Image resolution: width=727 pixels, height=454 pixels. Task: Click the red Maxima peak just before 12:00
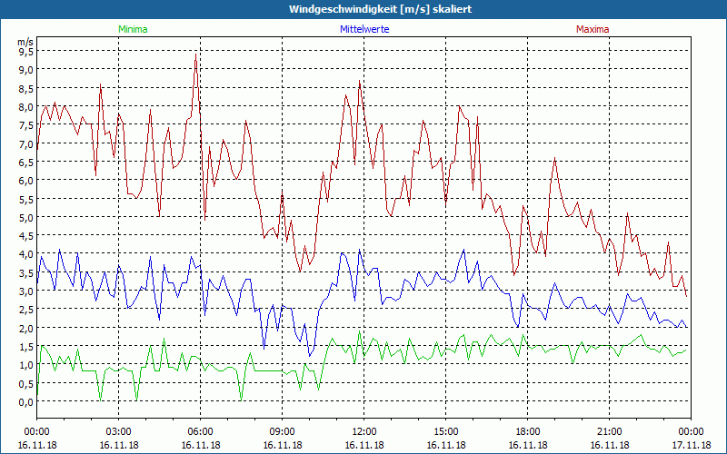coord(360,81)
